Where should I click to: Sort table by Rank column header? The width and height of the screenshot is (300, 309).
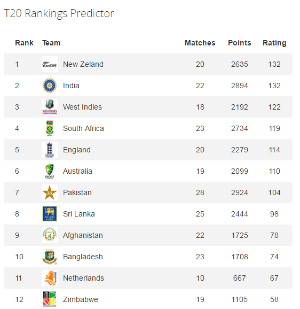coord(24,43)
